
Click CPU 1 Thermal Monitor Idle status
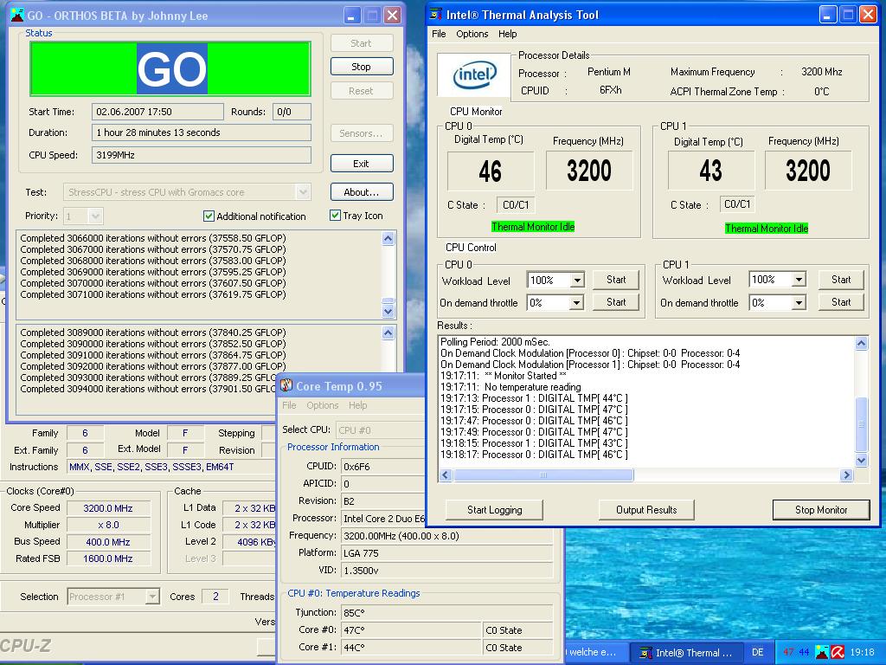click(x=767, y=229)
